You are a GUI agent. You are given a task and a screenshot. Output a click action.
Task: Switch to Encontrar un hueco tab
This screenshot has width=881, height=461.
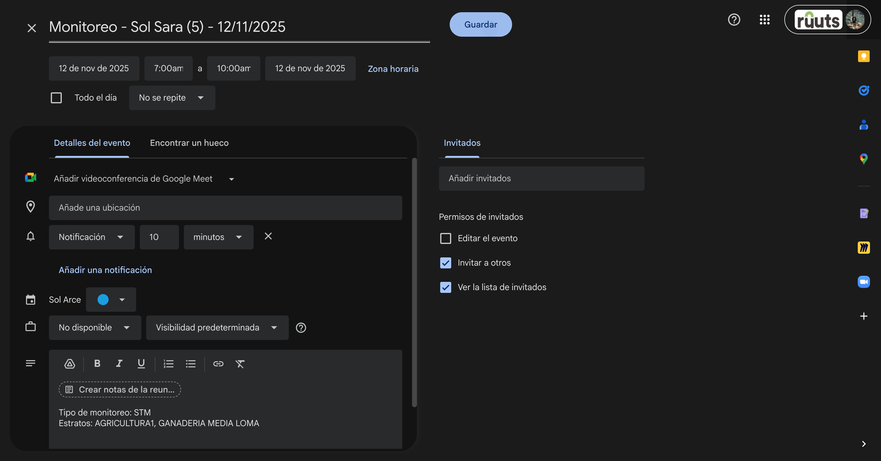coord(189,143)
